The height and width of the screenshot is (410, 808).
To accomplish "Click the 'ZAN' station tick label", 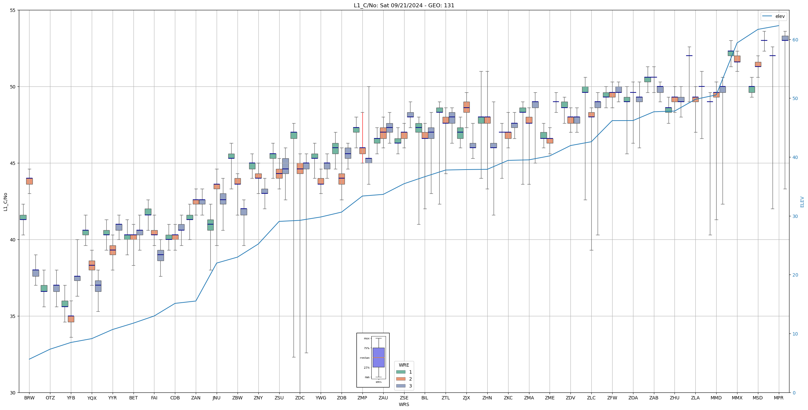I will [196, 398].
